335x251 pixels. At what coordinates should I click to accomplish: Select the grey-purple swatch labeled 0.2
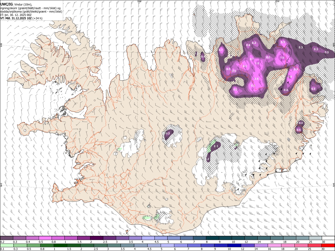pyautogui.click(x=7, y=238)
